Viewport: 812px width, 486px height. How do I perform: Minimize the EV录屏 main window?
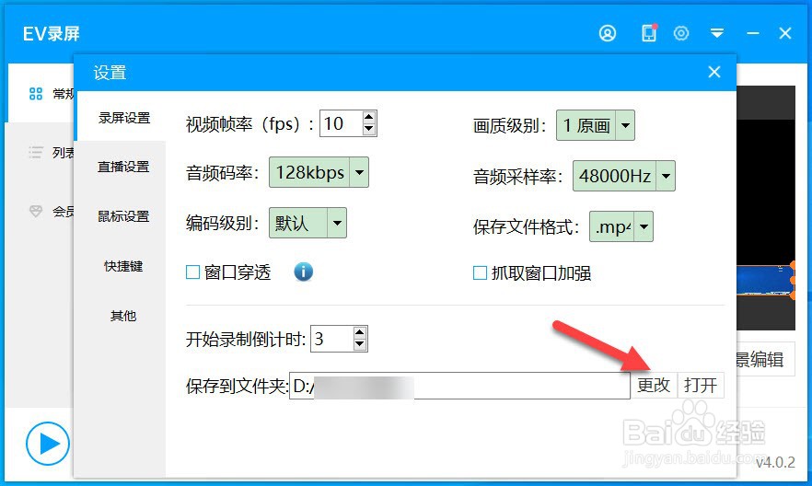tap(753, 33)
